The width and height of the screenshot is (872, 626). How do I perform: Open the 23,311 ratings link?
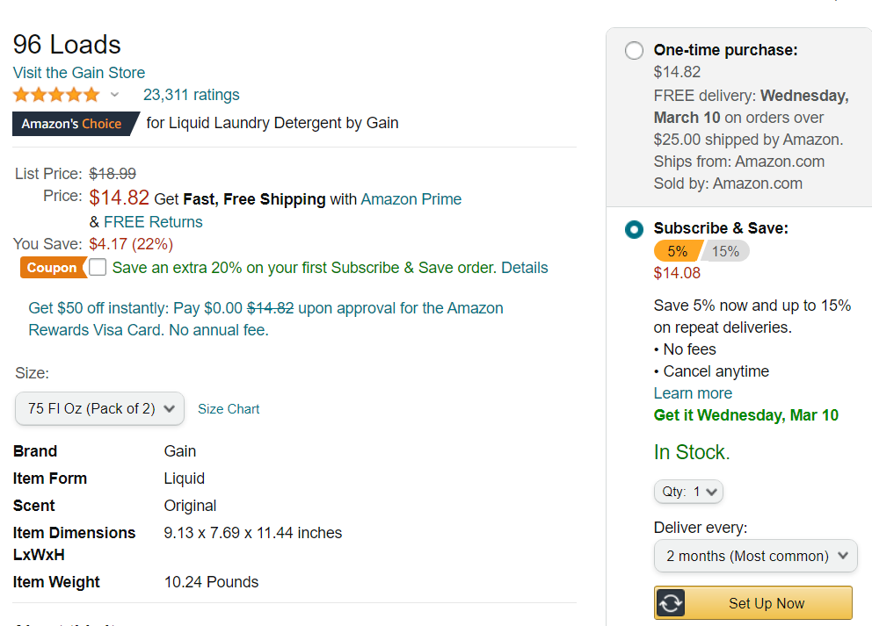point(192,95)
